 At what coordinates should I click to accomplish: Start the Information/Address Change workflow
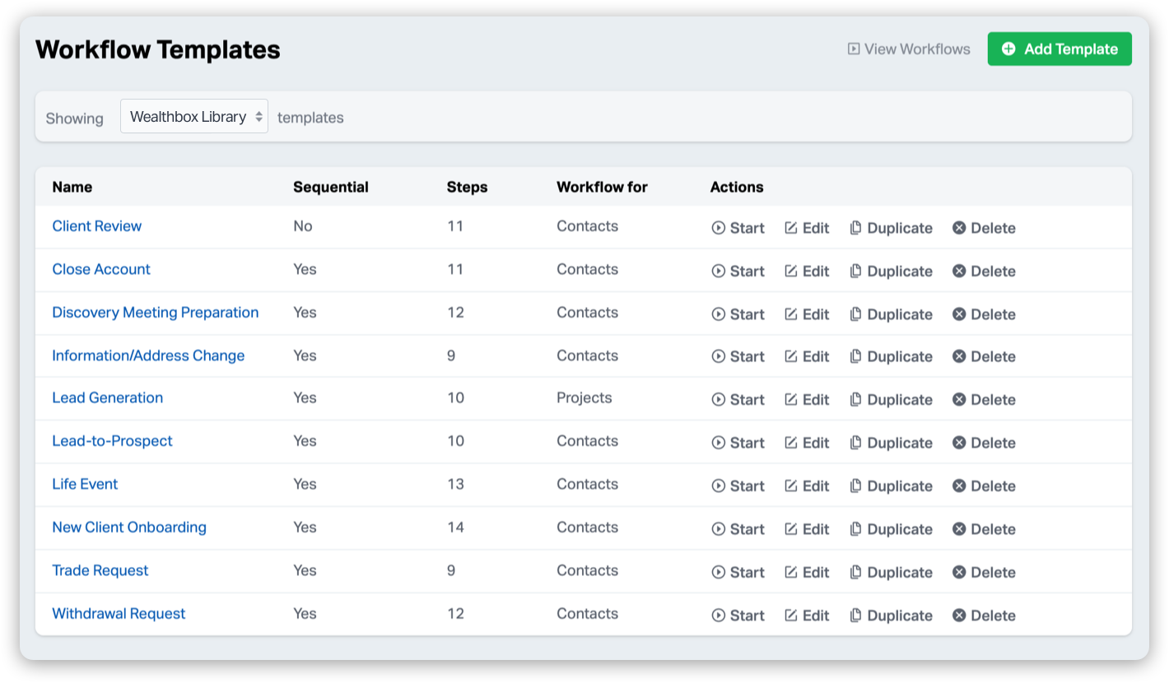click(x=738, y=356)
